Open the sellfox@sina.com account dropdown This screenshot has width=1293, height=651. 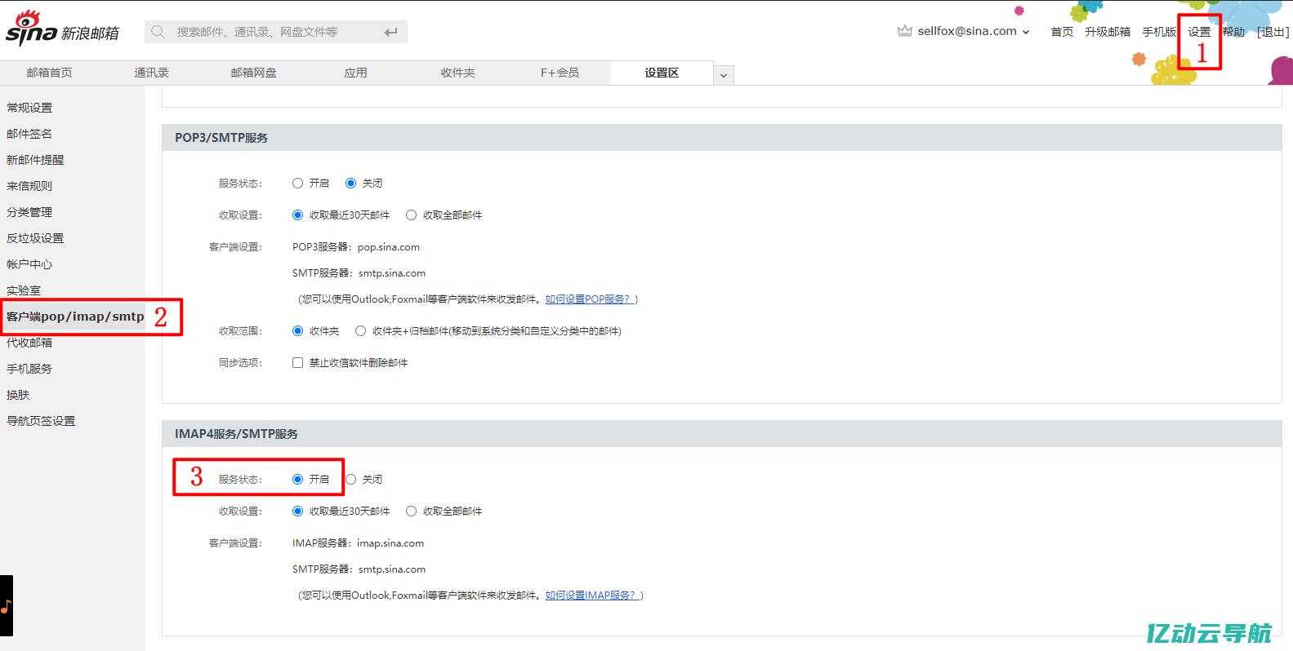click(x=973, y=31)
